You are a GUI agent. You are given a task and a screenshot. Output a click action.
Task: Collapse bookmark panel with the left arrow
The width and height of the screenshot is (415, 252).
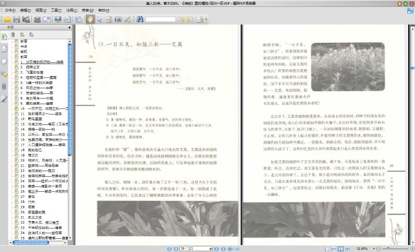[x=69, y=27]
